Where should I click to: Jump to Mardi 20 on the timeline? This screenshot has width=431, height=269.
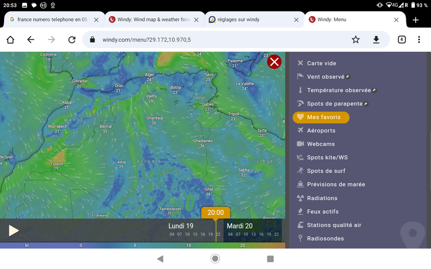click(x=239, y=226)
